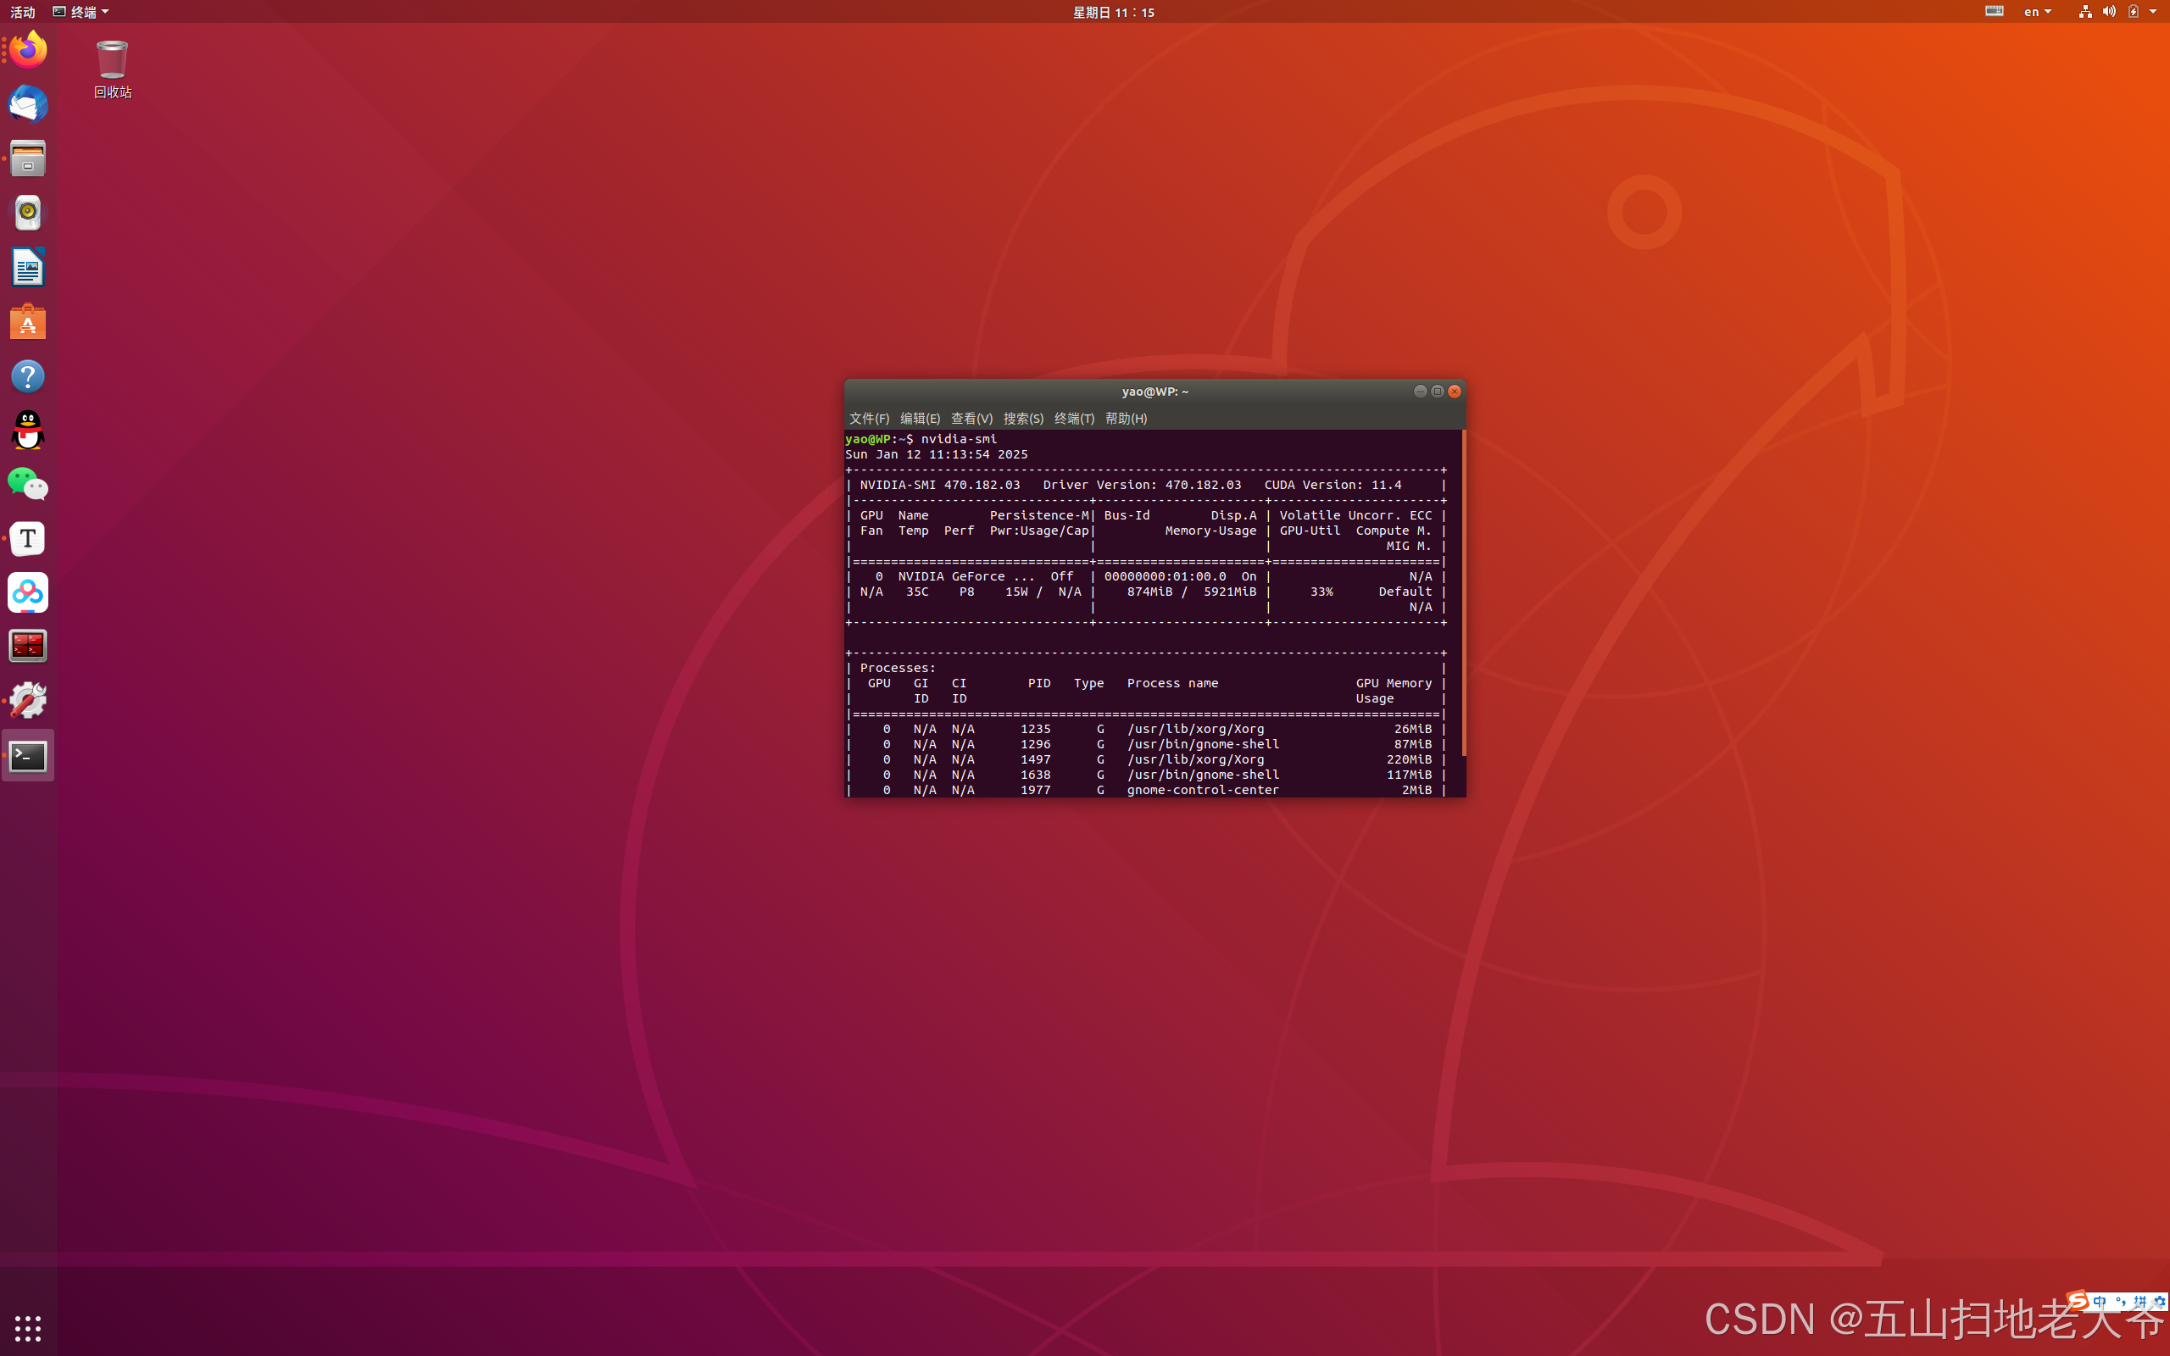
Task: Open Typora text editor icon
Action: [x=28, y=539]
